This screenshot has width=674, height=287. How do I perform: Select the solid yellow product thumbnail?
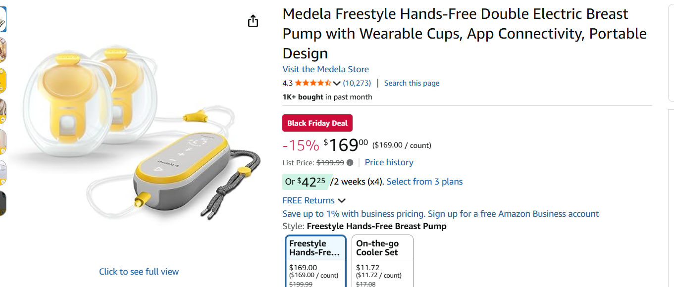(x=2, y=81)
